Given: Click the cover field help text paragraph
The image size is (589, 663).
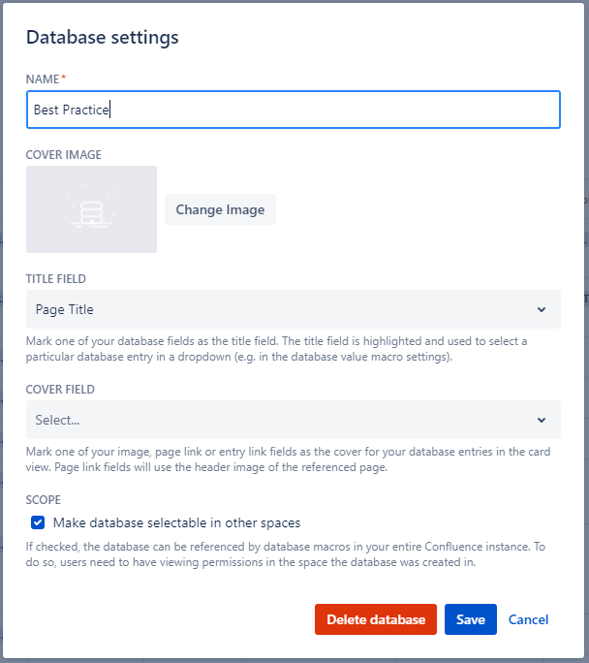Looking at the screenshot, I should tap(288, 459).
